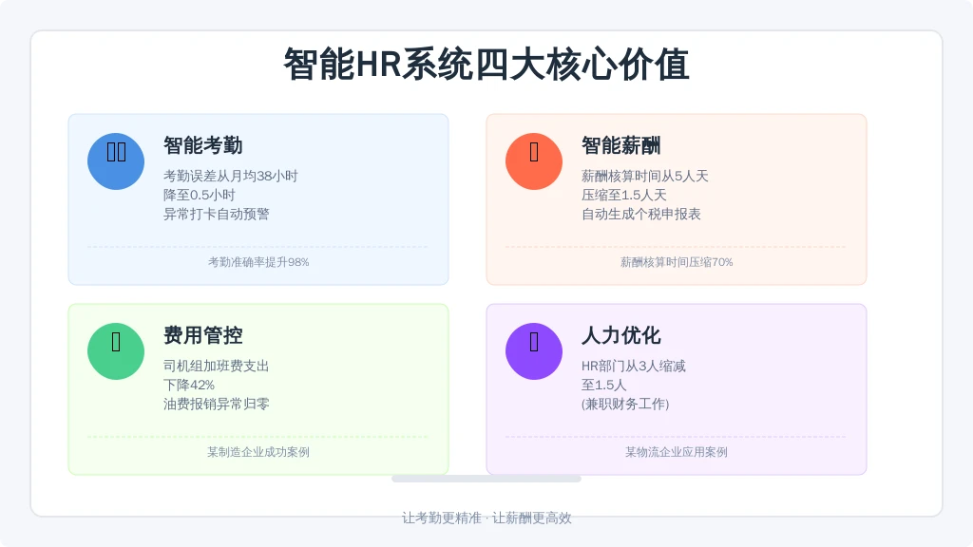The image size is (973, 547).
Task: Click the purple 人力优化 circle icon
Action: click(x=534, y=351)
